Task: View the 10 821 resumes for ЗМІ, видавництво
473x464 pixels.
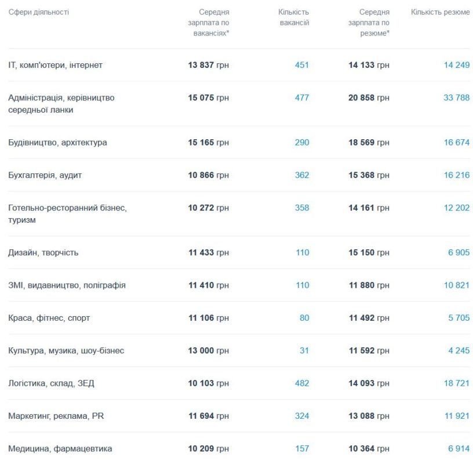Action: click(x=456, y=285)
